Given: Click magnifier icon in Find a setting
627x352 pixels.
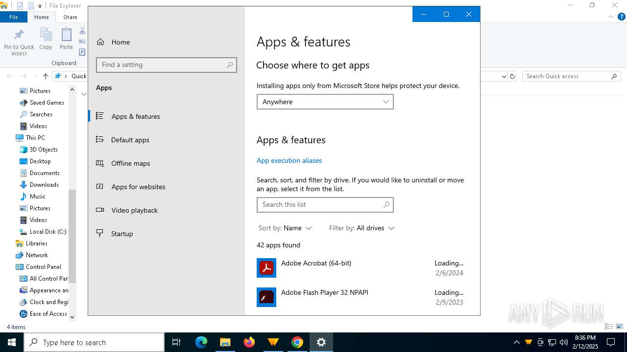Looking at the screenshot, I should click(x=230, y=65).
